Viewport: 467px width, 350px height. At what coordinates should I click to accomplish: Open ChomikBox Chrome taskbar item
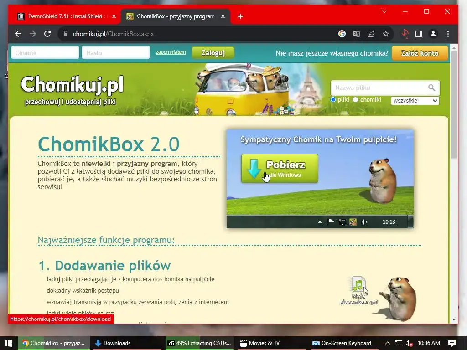click(x=54, y=343)
